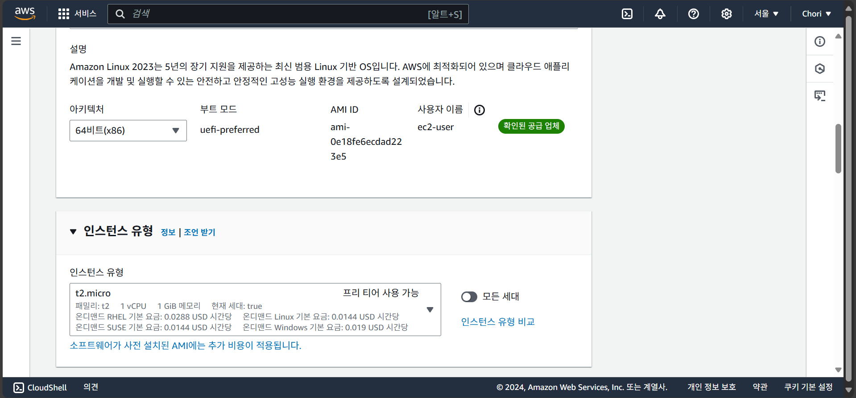Click the 확인된 공급 업체 badge
This screenshot has height=398, width=856.
[531, 126]
